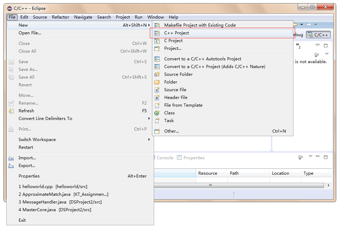Select the C/C++ perspective button
339x227 pixels.
point(318,35)
